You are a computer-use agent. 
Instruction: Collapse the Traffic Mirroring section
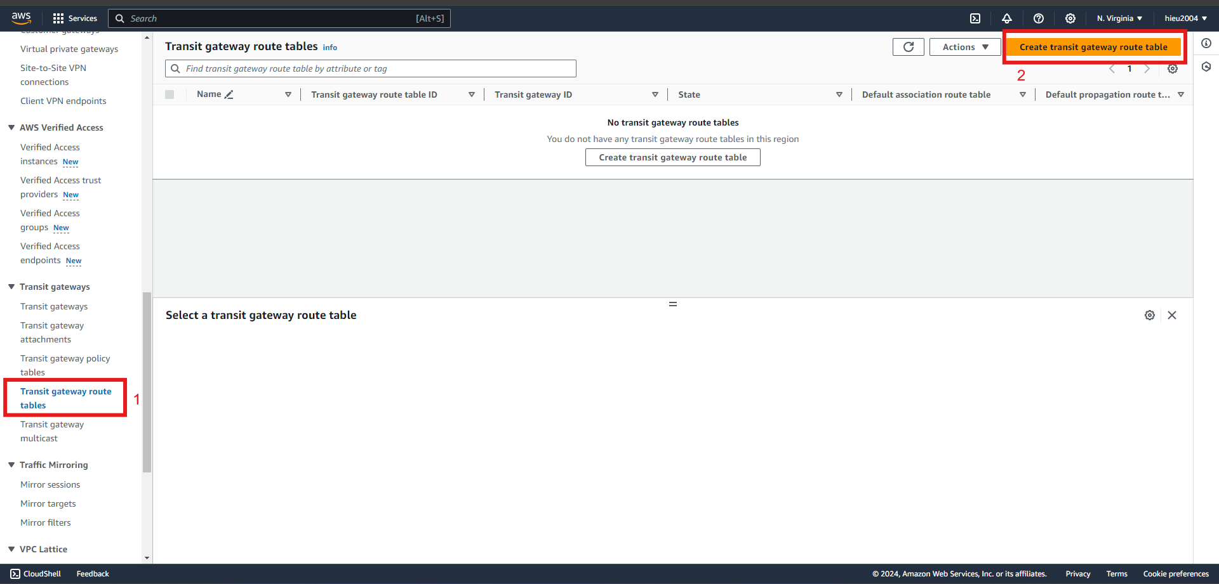click(11, 465)
